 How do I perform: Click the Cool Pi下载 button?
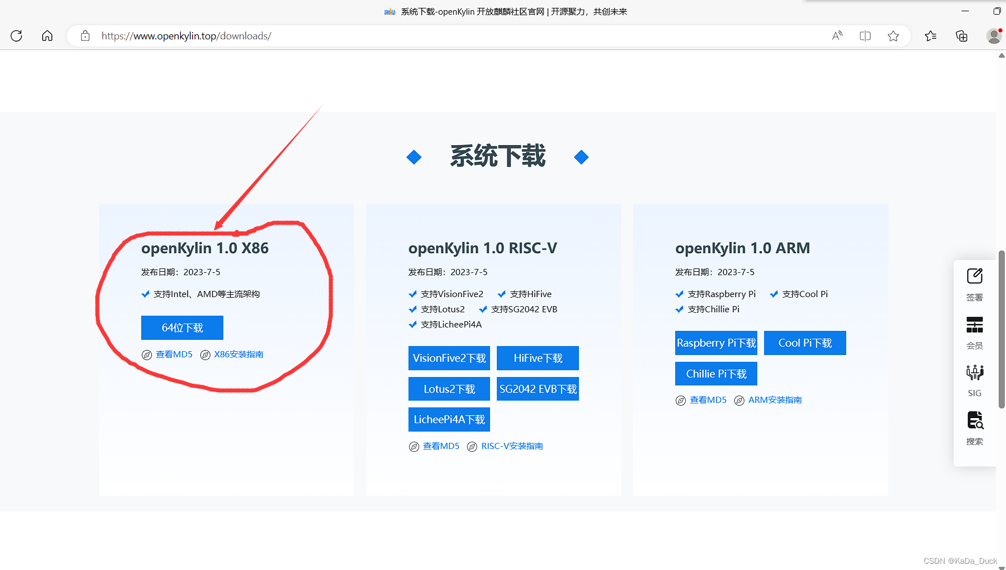805,343
